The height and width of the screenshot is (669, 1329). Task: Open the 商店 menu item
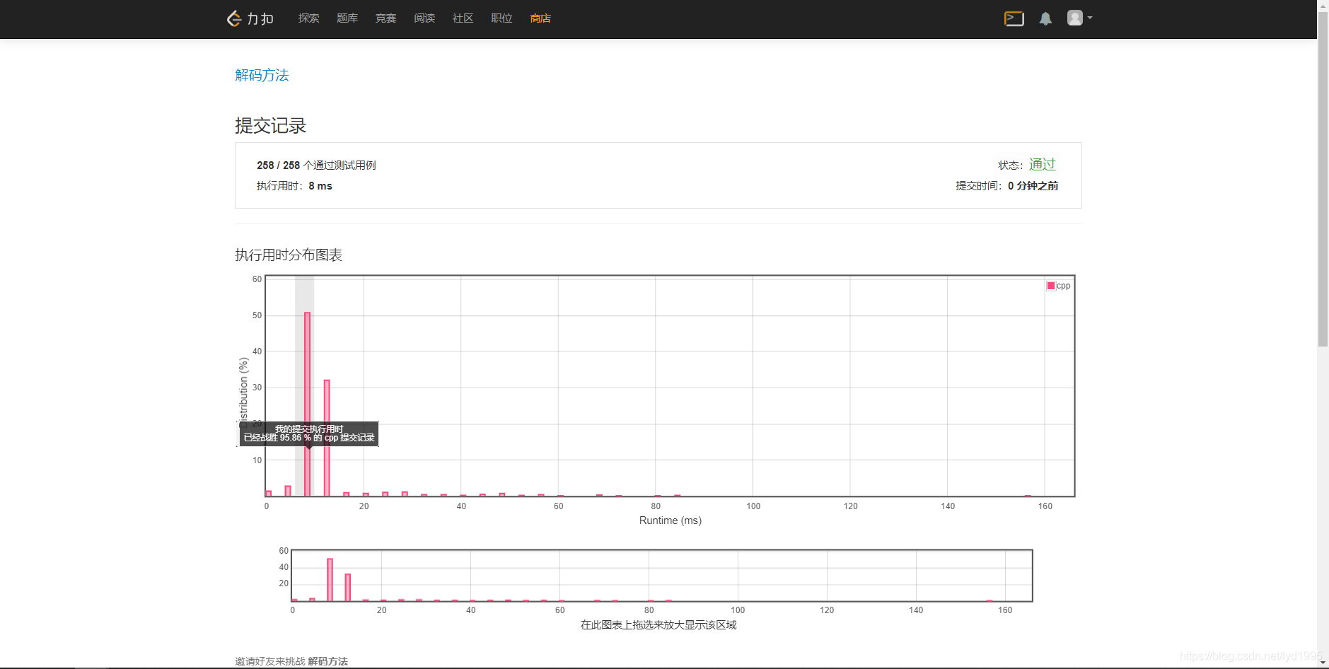click(540, 18)
